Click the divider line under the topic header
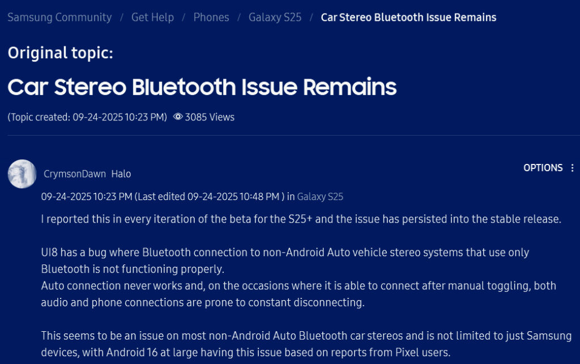This screenshot has width=580, height=364. pyautogui.click(x=290, y=136)
